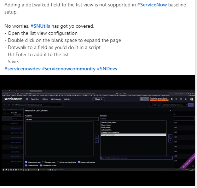Toggle Active row highlighting checkbox
The image size is (197, 188).
(58, 162)
